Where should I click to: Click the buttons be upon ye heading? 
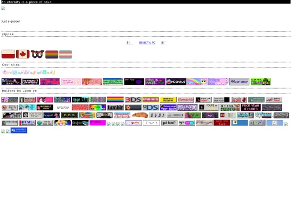pyautogui.click(x=19, y=91)
